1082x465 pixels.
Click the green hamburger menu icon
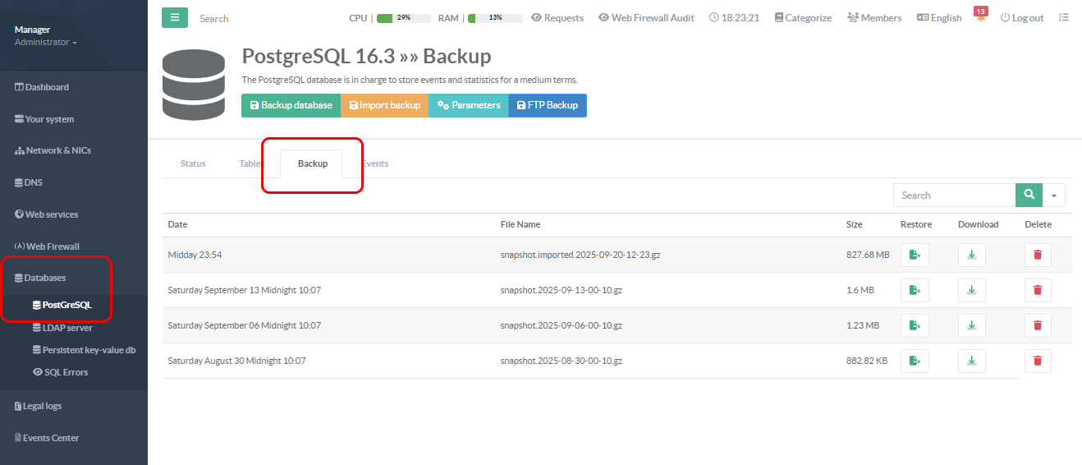pos(175,18)
